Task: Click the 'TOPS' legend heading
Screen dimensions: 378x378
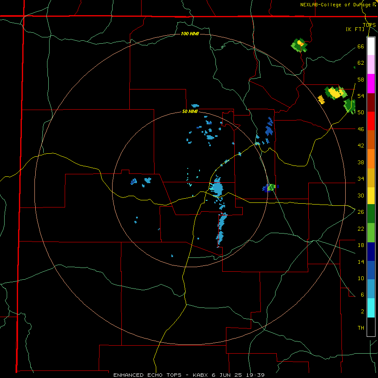Action: [369, 25]
